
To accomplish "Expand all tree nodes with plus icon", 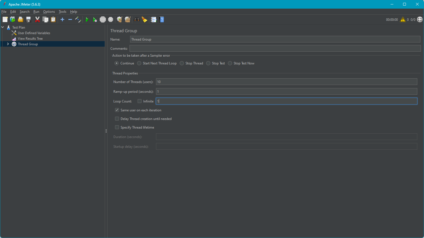I will 62,19.
